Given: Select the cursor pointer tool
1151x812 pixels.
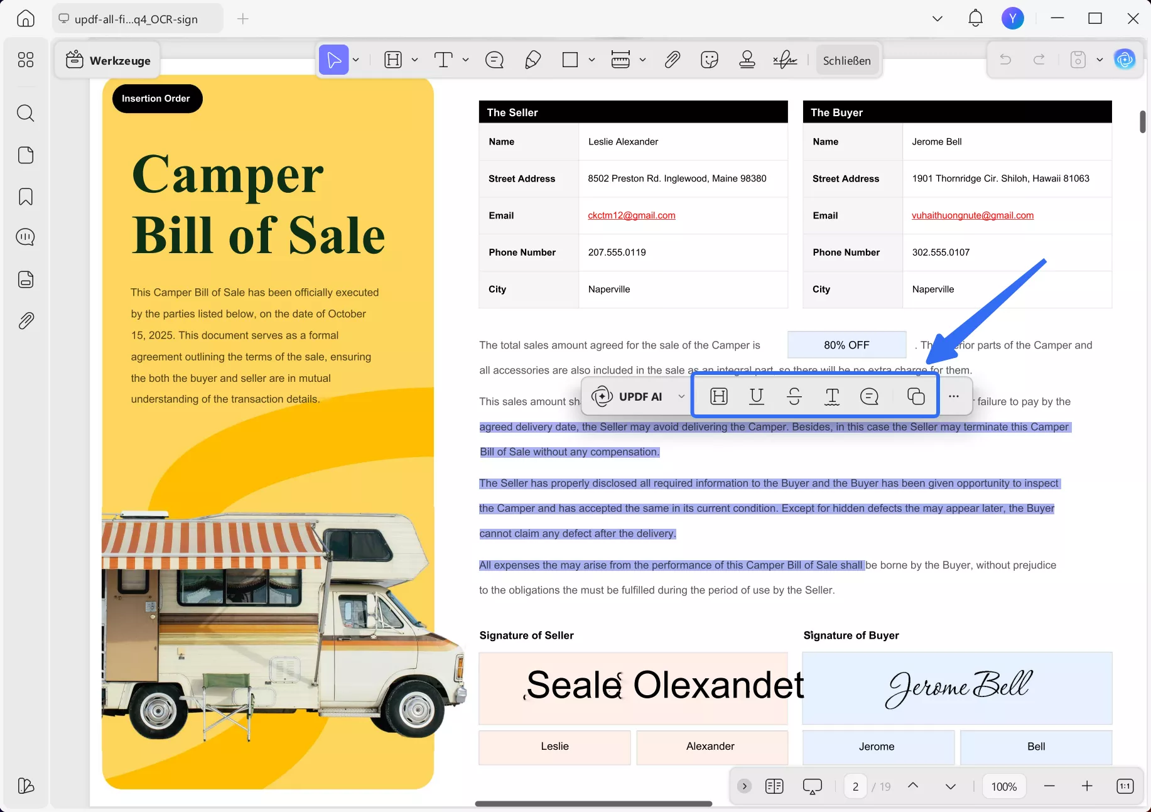Looking at the screenshot, I should [333, 60].
